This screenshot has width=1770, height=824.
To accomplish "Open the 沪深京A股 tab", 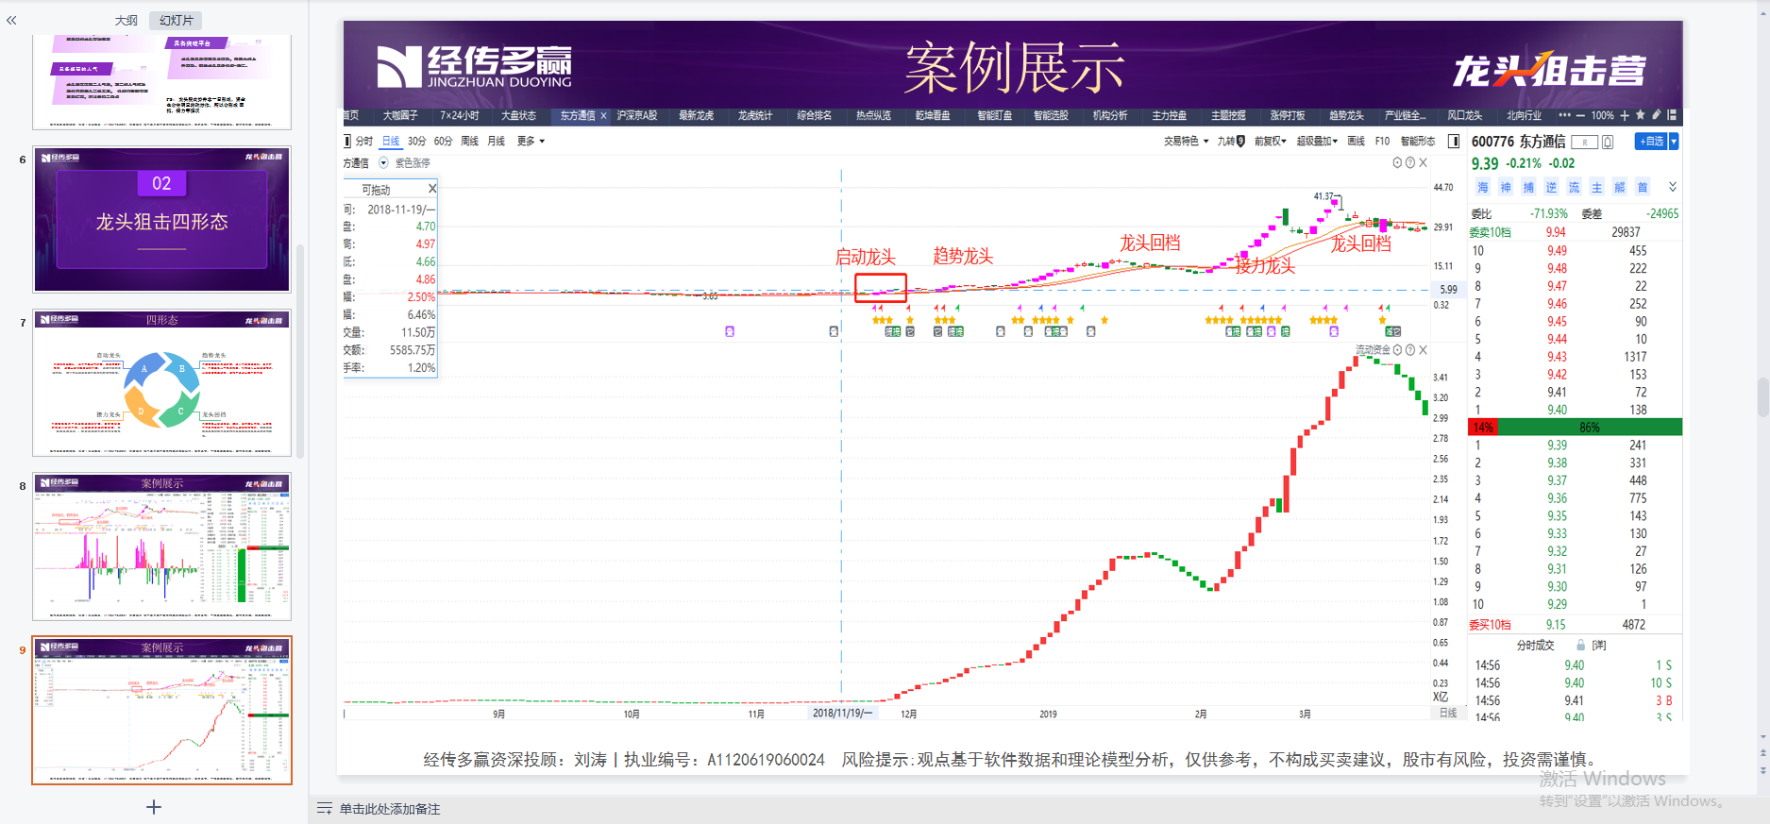I will pos(637,116).
